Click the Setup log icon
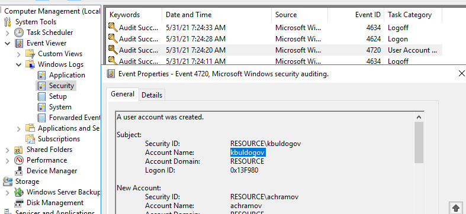Image resolution: width=466 pixels, height=214 pixels. (x=41, y=96)
